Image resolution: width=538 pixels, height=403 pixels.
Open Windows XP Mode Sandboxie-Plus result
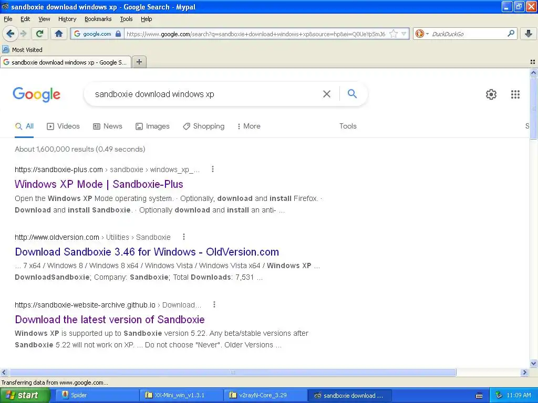click(99, 184)
